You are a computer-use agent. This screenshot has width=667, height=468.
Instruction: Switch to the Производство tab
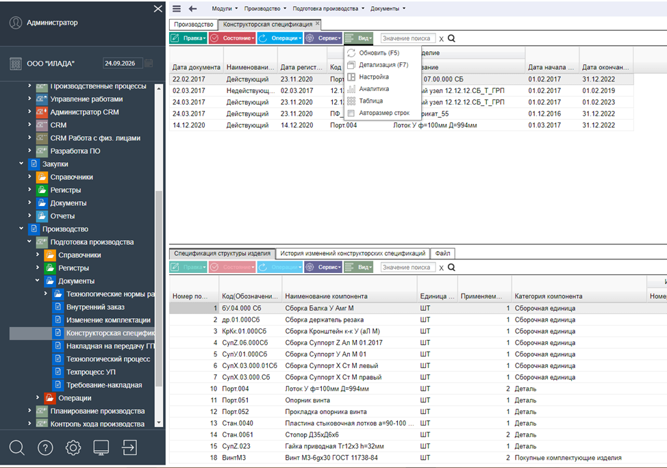[194, 24]
